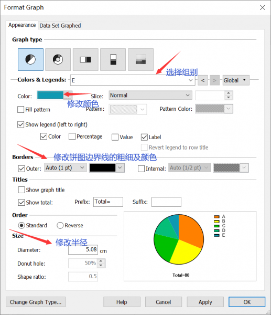Open the Colors & Legends data set dropdown
This screenshot has height=315, width=271.
tap(133, 80)
